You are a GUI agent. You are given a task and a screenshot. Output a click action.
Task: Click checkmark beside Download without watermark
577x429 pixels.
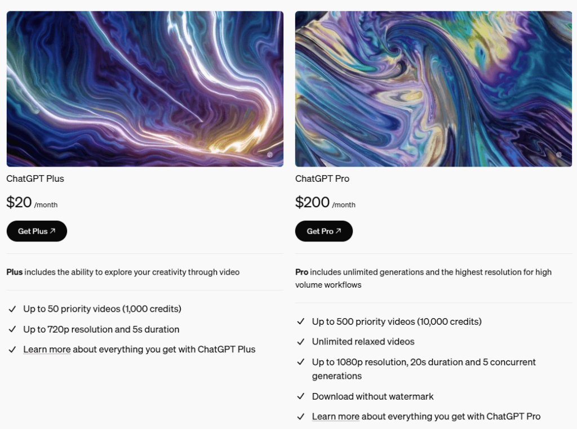(x=301, y=396)
